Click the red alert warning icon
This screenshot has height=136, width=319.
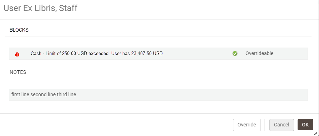[17, 54]
